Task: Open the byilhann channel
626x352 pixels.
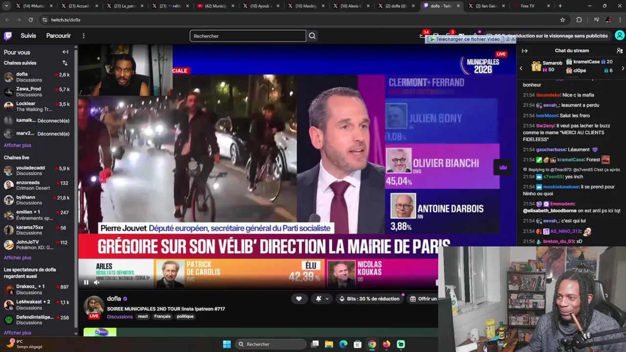Action: [37, 200]
